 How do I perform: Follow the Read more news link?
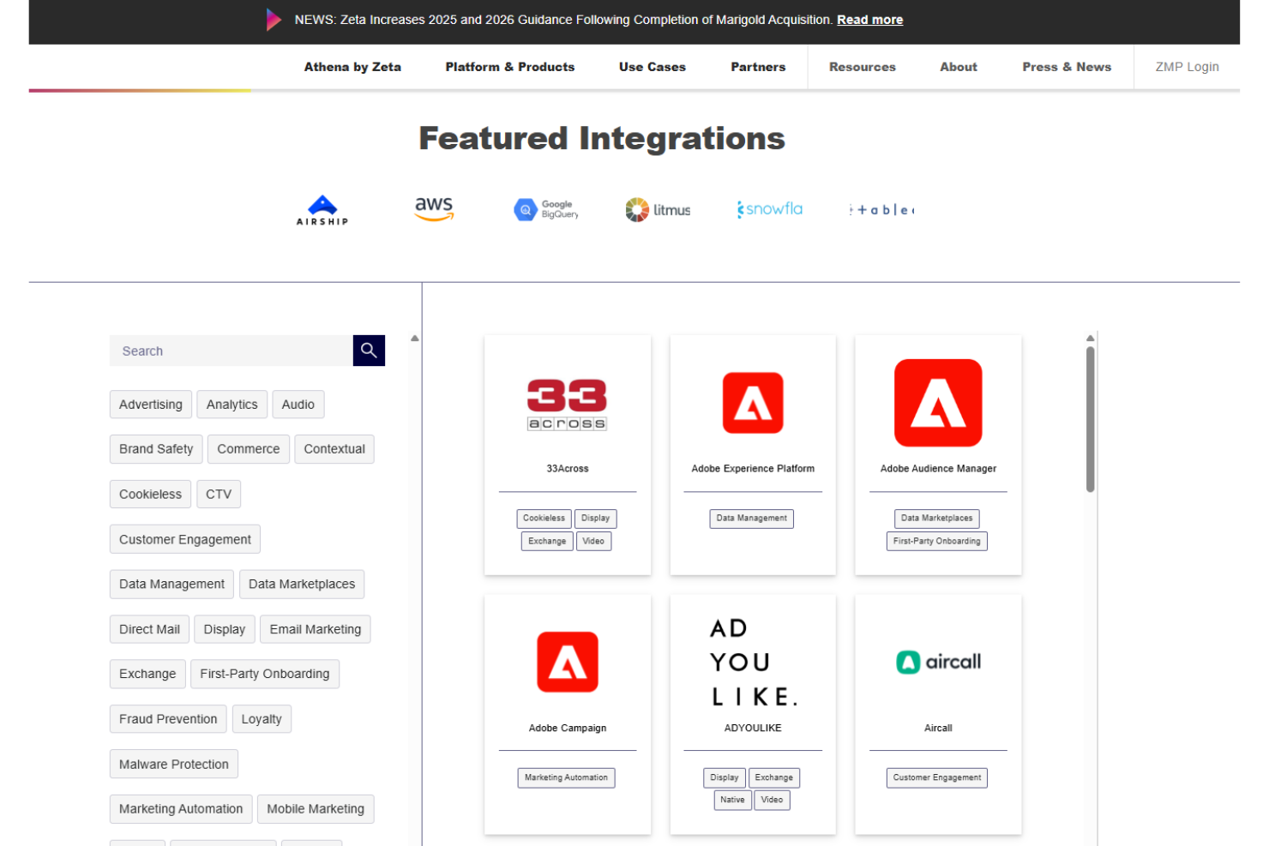pos(869,20)
